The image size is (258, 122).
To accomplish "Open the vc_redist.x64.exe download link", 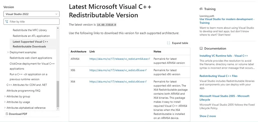I will coord(117,82).
